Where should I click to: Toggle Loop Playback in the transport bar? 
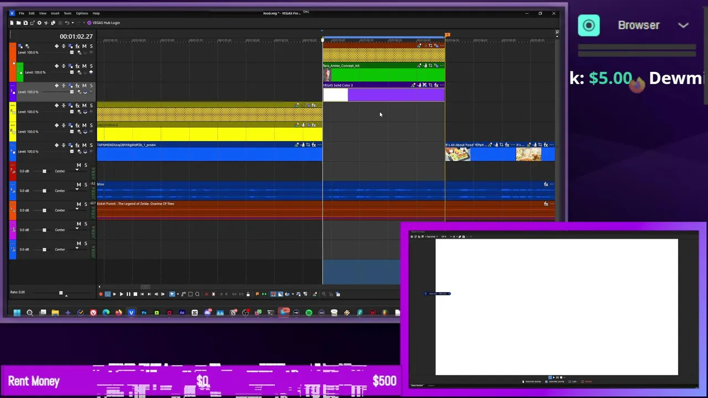[x=107, y=294]
